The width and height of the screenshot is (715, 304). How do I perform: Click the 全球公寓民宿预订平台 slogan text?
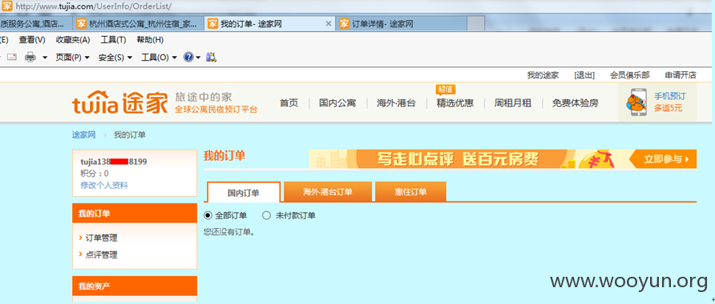point(216,110)
